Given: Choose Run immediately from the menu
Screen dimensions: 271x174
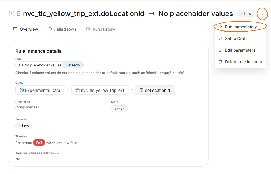Looking at the screenshot, I should (x=240, y=27).
